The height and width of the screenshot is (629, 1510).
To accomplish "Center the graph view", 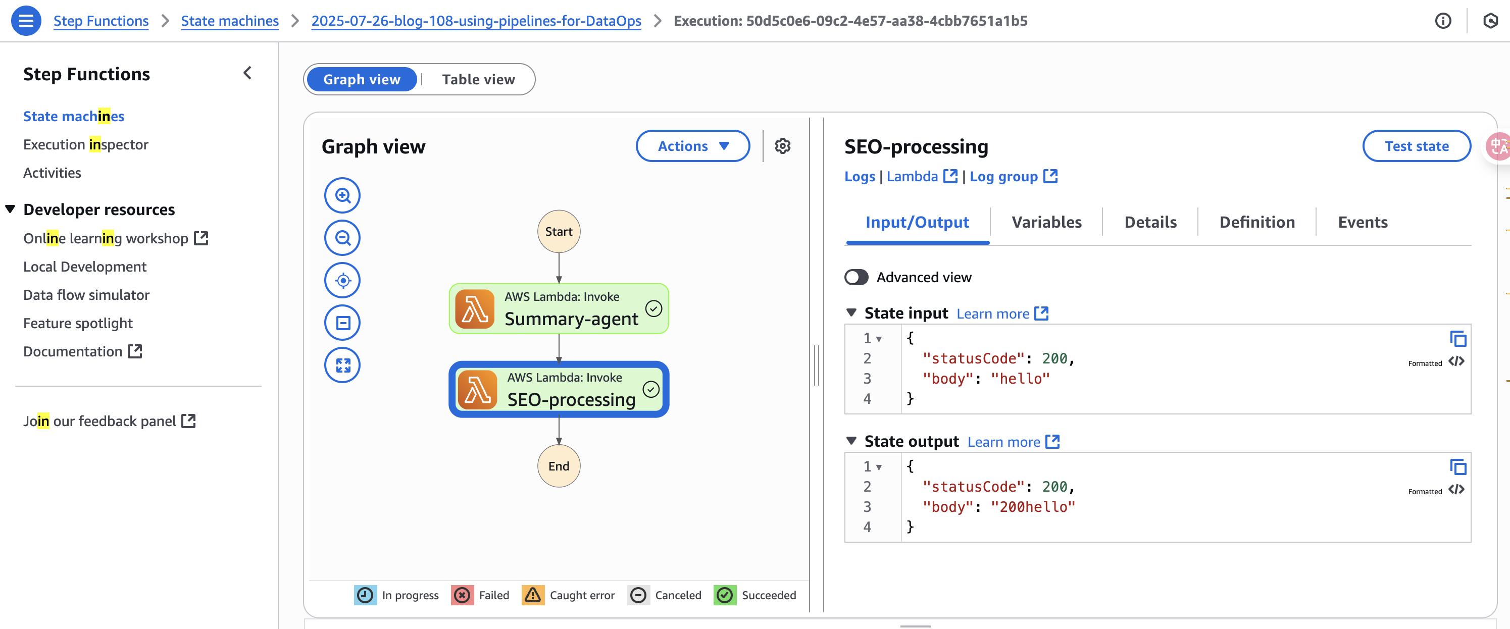I will [x=342, y=280].
